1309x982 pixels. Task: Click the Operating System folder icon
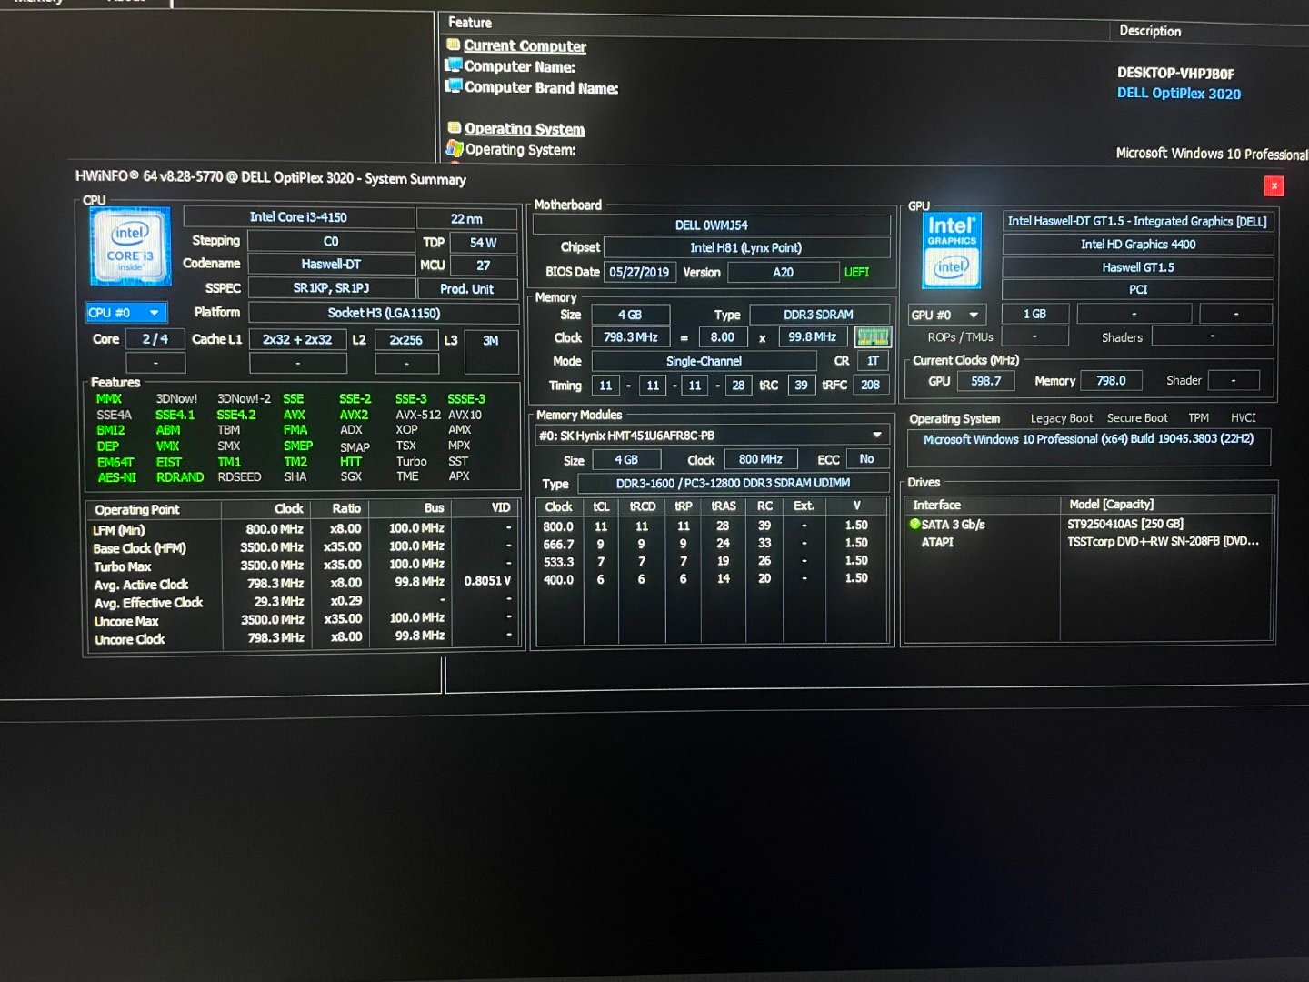click(x=454, y=127)
